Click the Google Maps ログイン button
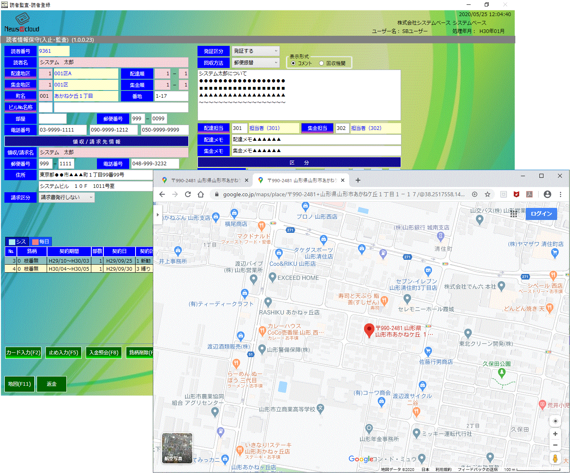This screenshot has width=570, height=473. point(541,214)
